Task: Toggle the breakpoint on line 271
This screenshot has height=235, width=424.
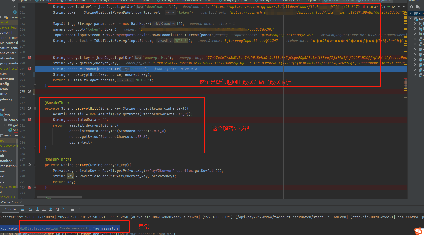Action: pos(29,69)
